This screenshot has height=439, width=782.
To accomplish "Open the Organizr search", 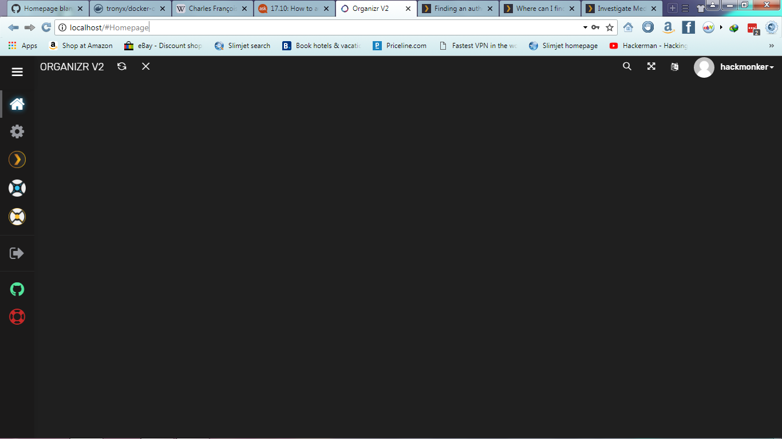I will tap(627, 66).
